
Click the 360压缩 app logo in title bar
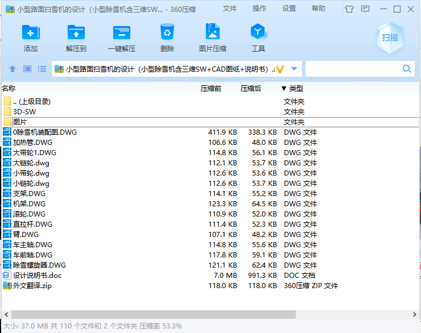[x=10, y=9]
